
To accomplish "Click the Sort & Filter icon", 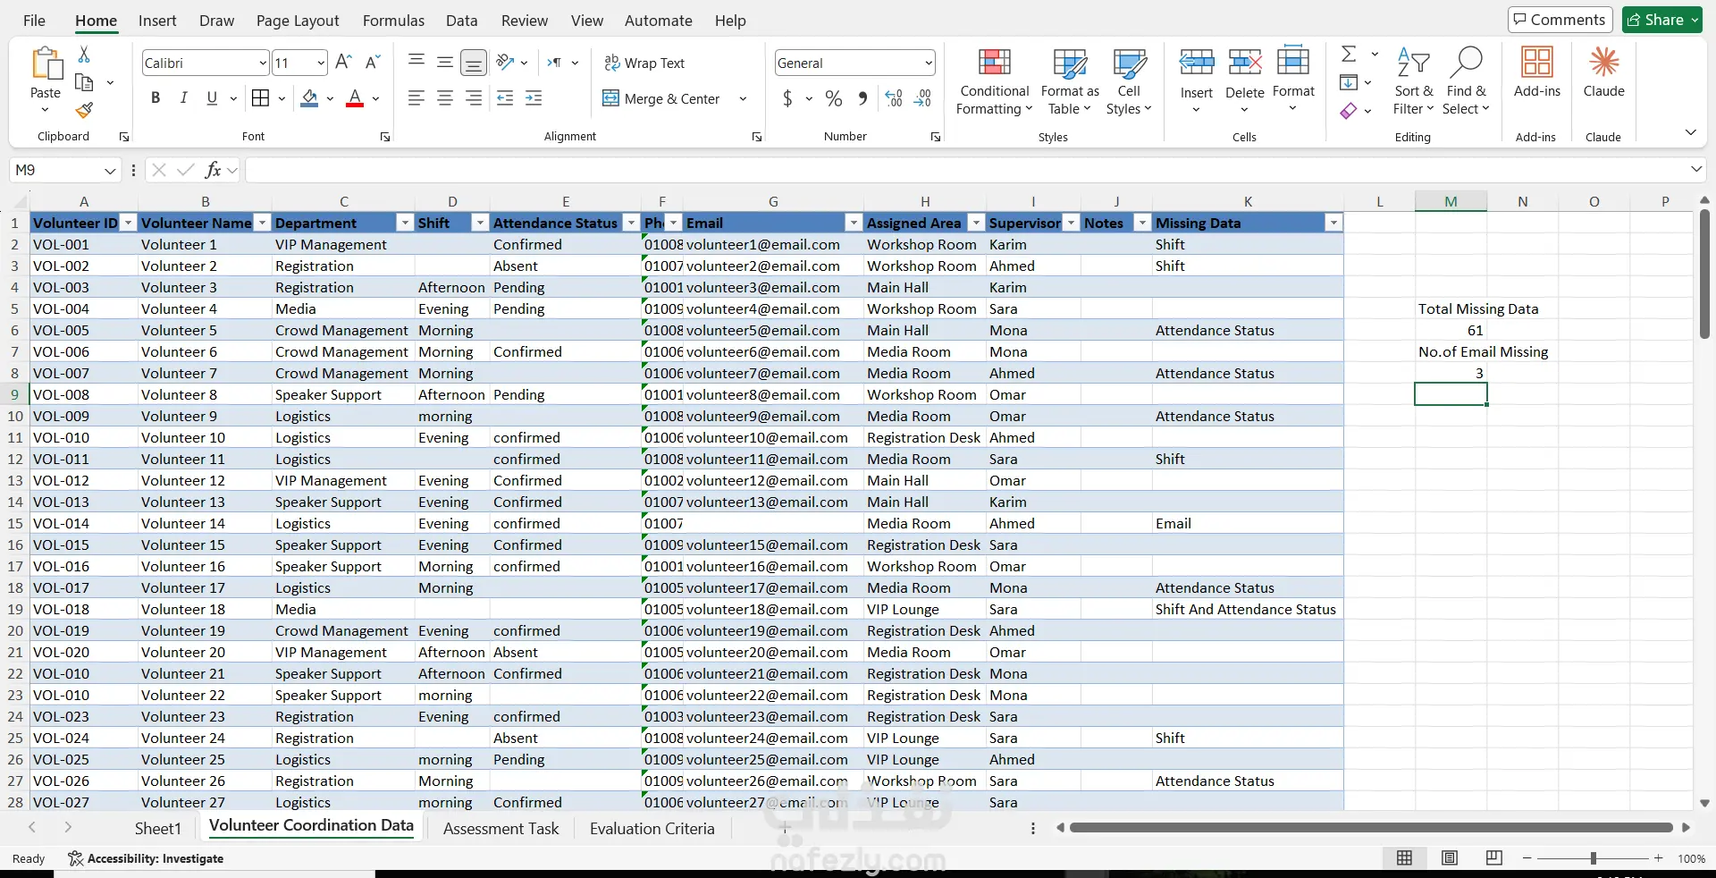I will point(1413,82).
